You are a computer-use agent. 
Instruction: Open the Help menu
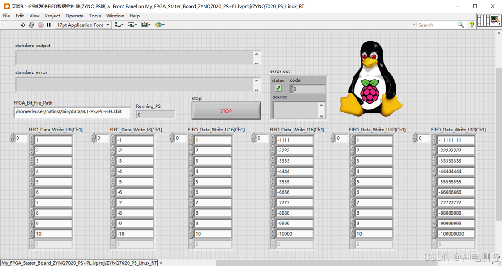(x=135, y=16)
